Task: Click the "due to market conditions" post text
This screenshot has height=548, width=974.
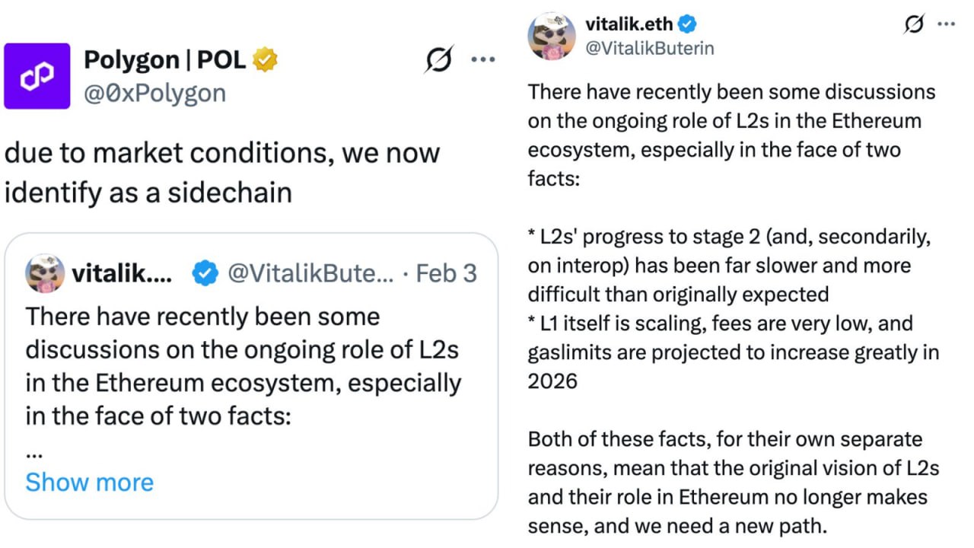Action: (x=222, y=172)
